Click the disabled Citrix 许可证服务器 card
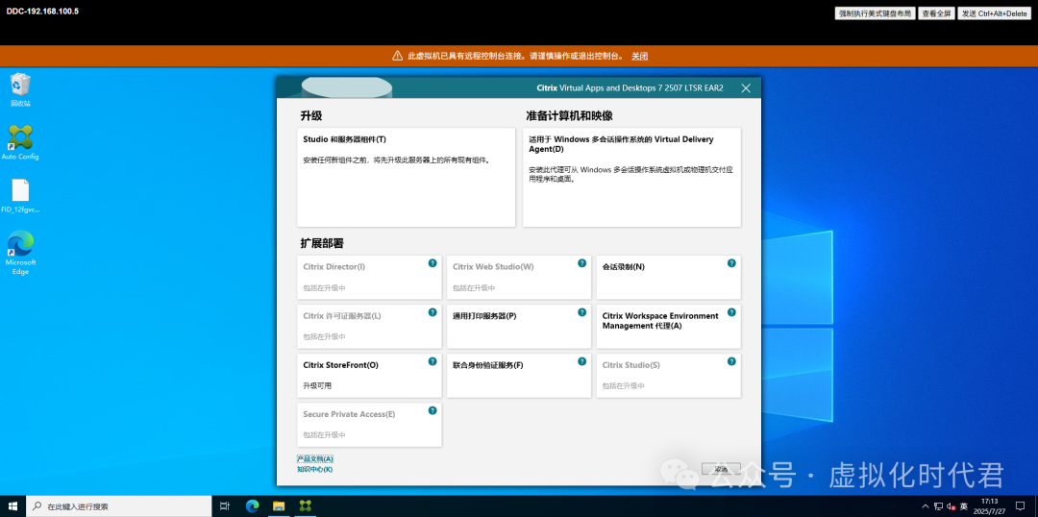The height and width of the screenshot is (517, 1038). [x=369, y=327]
